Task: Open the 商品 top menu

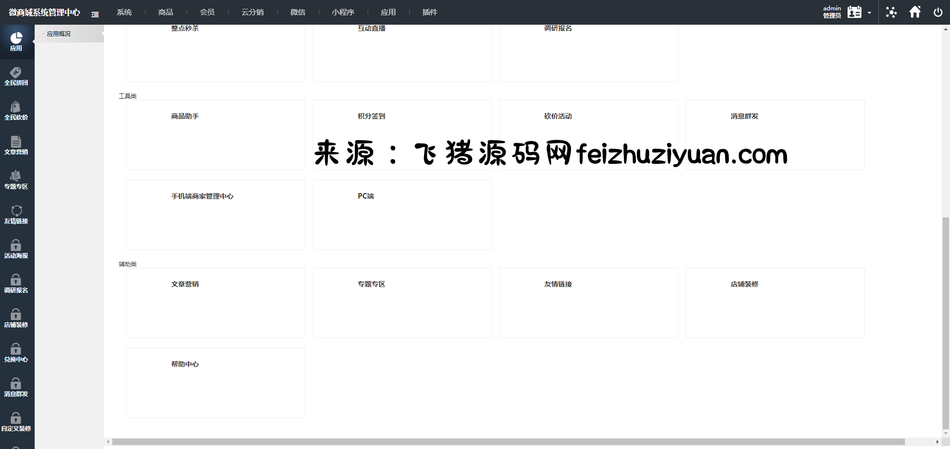Action: 166,12
